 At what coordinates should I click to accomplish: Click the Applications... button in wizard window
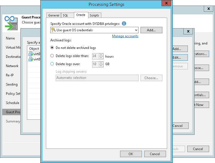pyautogui.click(x=202, y=54)
